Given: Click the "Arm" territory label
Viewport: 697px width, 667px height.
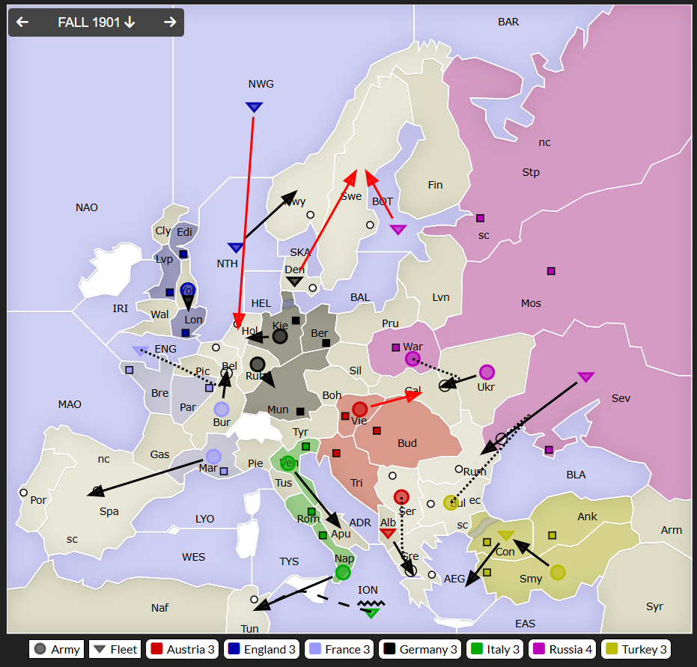Looking at the screenshot, I should click(672, 530).
